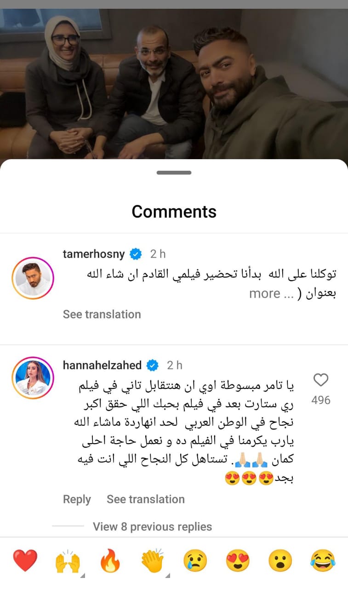
Task: Like hannahelzahed's comment with the heart
Action: [320, 380]
